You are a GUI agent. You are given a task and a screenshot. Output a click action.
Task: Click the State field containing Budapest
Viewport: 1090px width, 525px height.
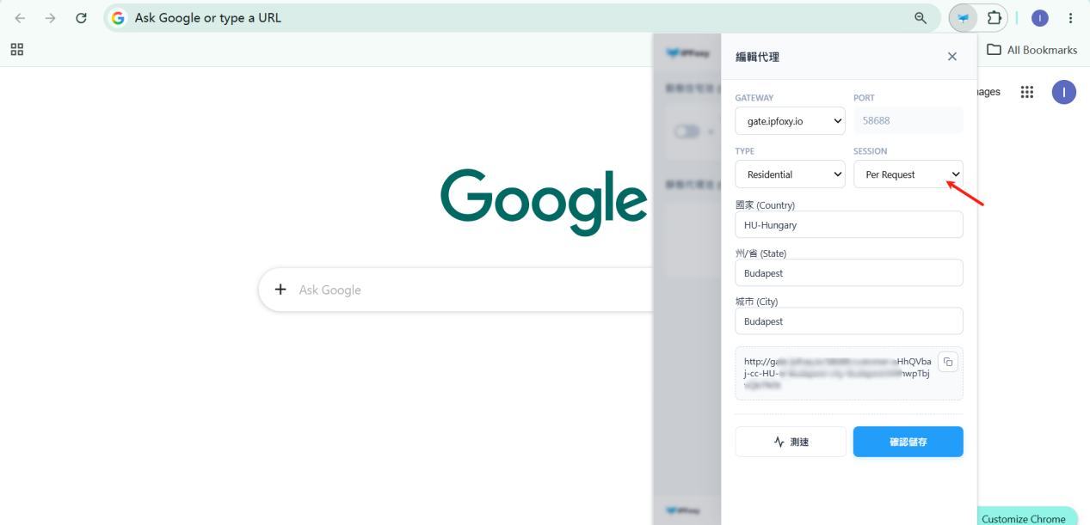[849, 273]
